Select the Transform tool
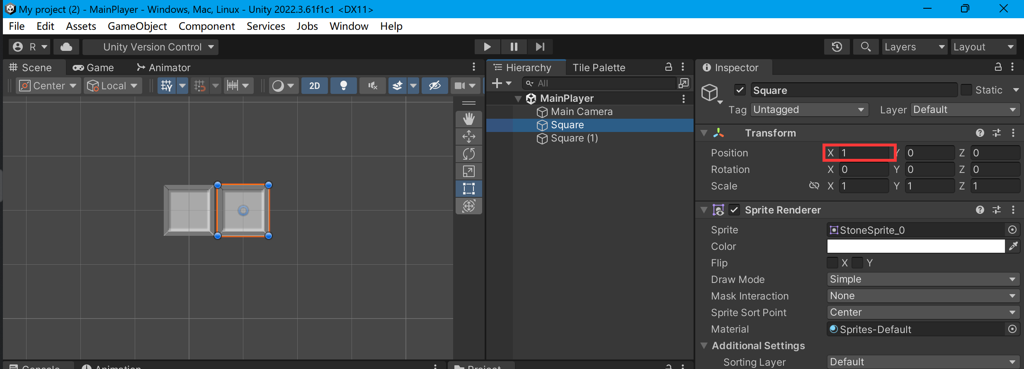1024x369 pixels. (469, 206)
